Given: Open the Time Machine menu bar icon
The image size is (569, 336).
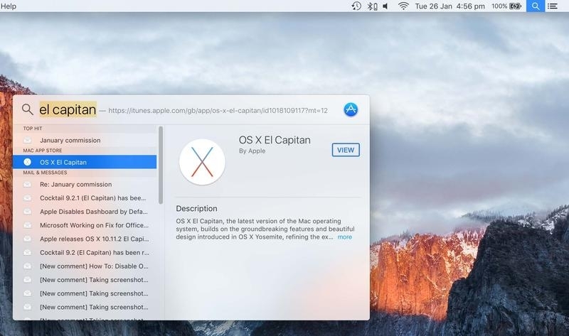Looking at the screenshot, I should tap(356, 6).
